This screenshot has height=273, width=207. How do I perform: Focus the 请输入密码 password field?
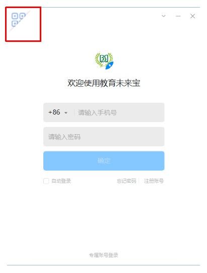coord(104,137)
